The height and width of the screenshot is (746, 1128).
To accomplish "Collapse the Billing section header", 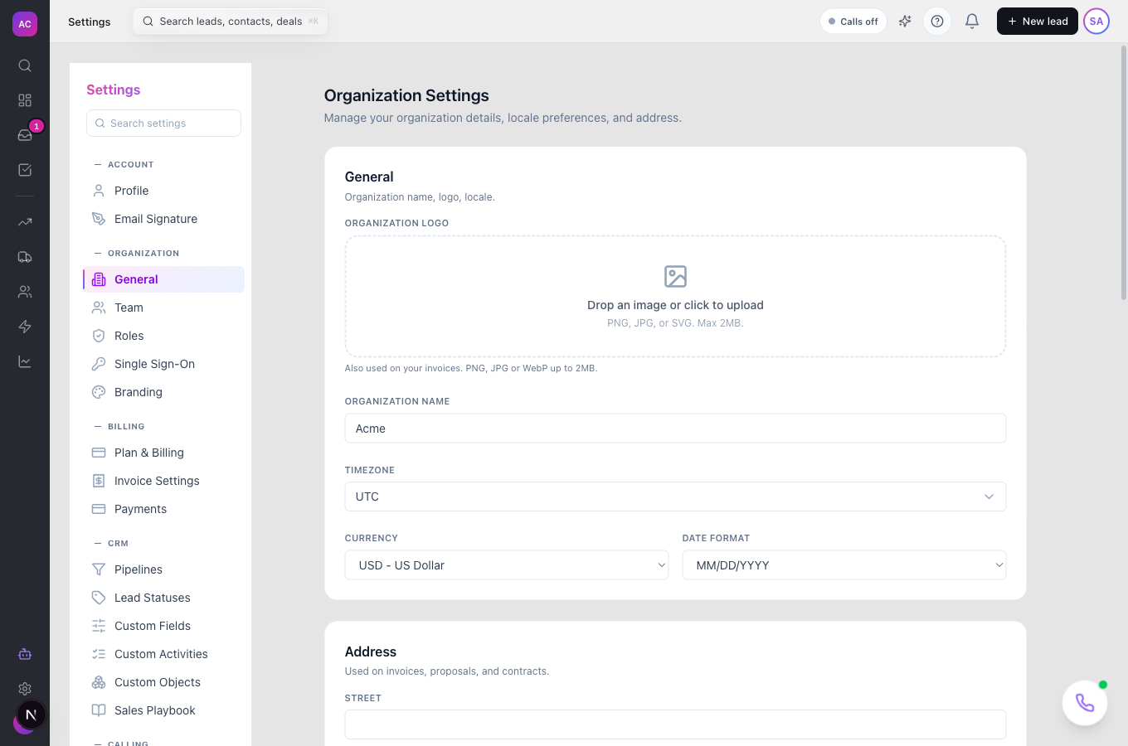I will pyautogui.click(x=119, y=426).
